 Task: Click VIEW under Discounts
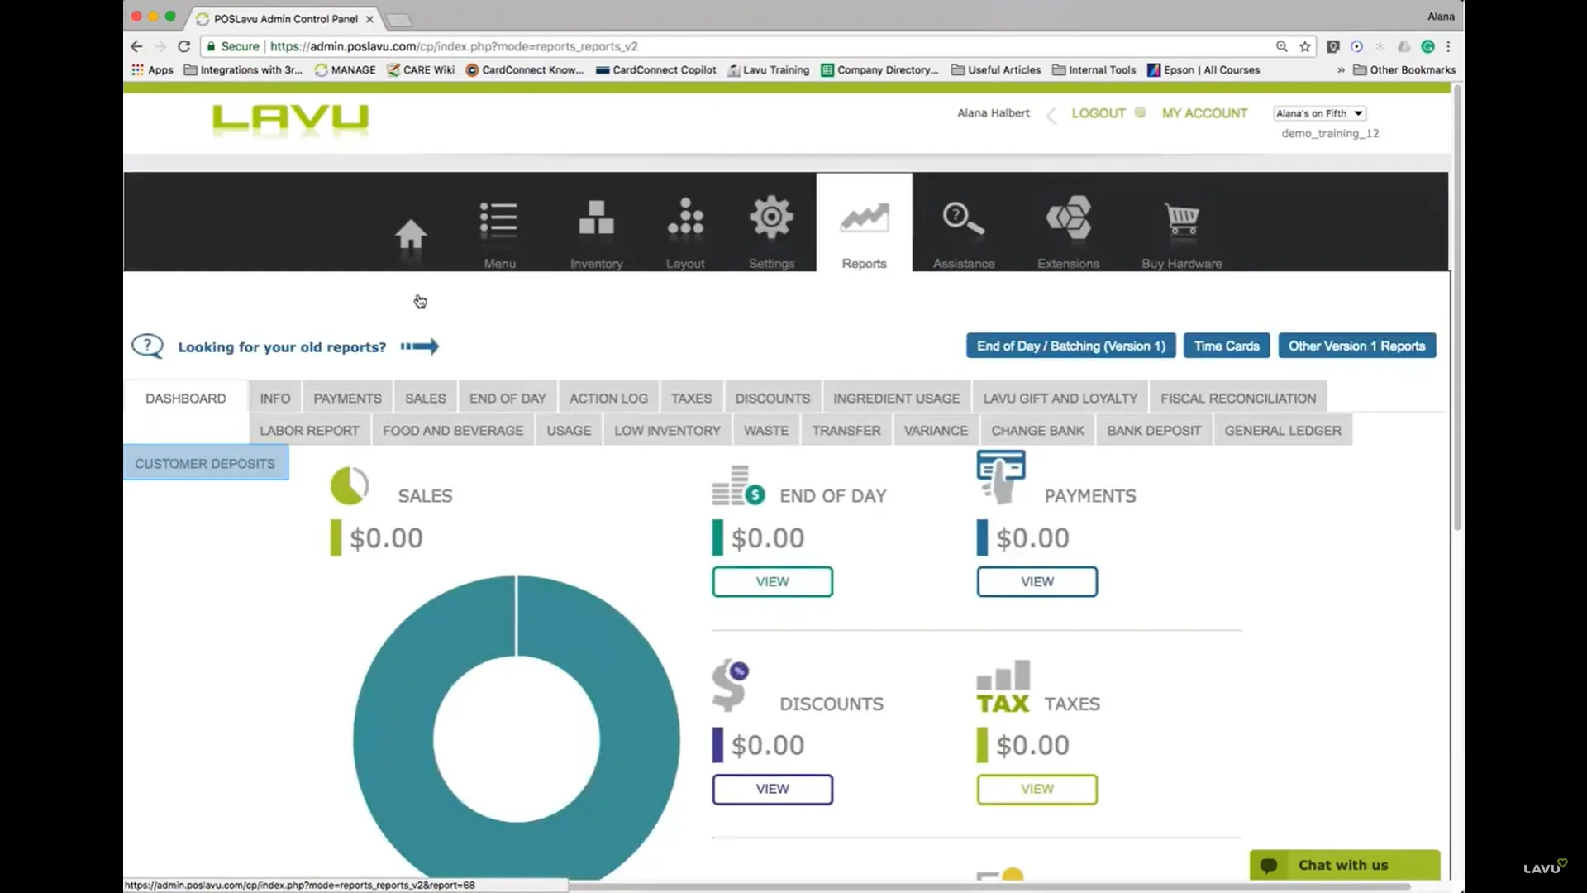[x=773, y=789]
